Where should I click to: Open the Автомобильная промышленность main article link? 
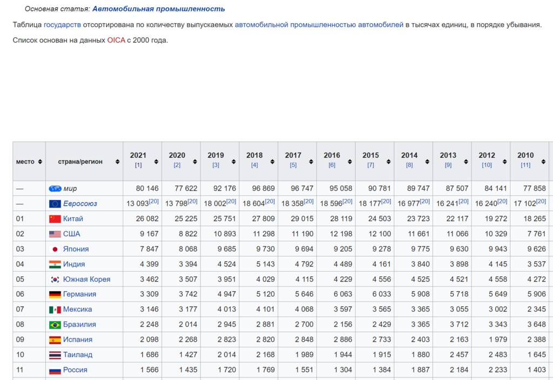(x=158, y=9)
